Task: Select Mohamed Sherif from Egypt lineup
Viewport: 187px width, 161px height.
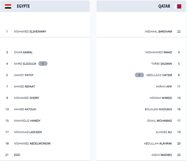Action: pos(26,98)
